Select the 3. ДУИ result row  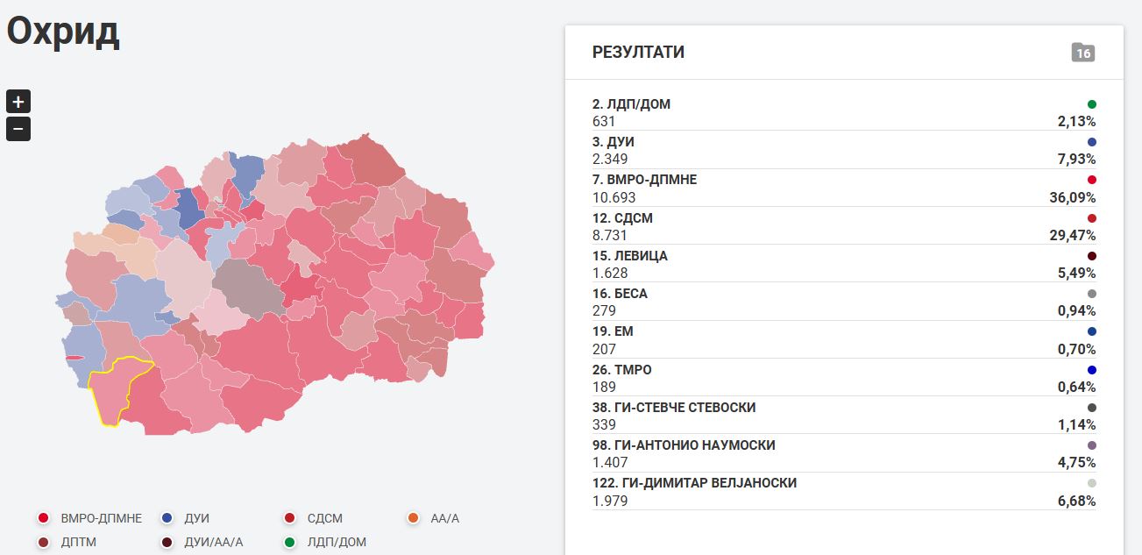tap(844, 150)
